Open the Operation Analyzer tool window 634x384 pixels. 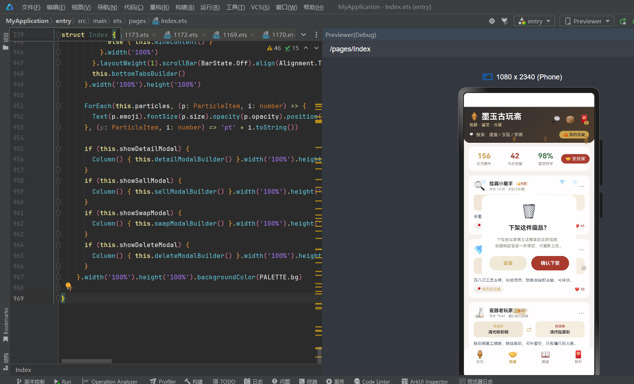coord(110,381)
